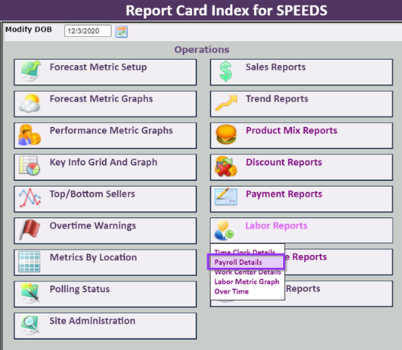Click the hamburger Product Mix Reports icon
Screen dimensions: 402x350
227,134
